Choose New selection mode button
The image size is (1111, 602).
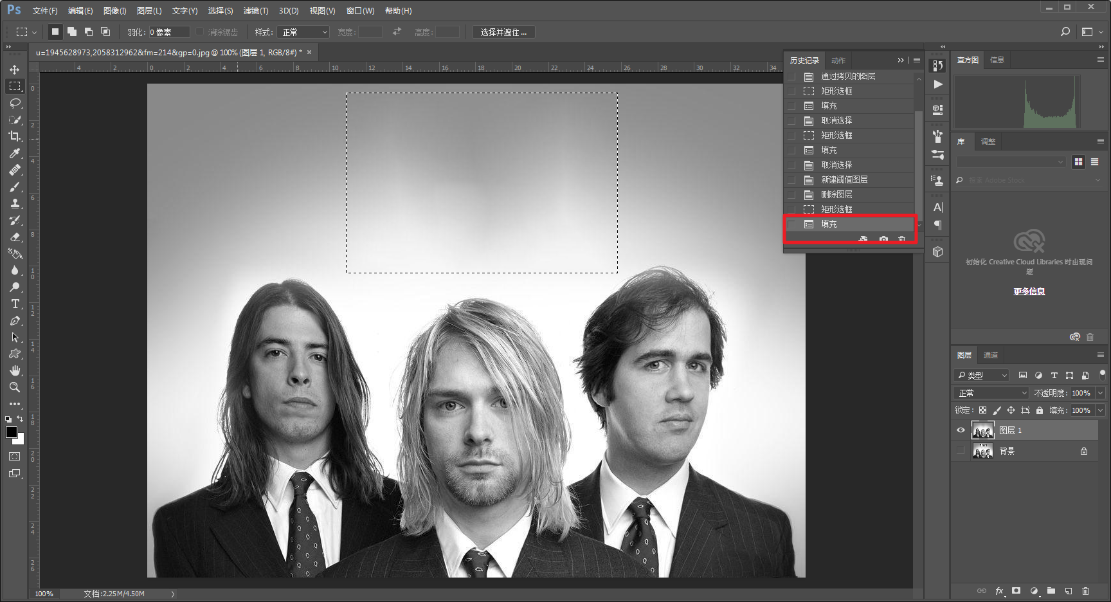pyautogui.click(x=55, y=32)
